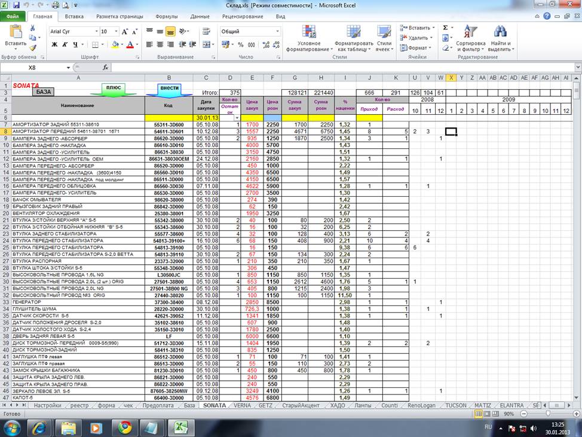The height and width of the screenshot is (437, 582).
Task: Click the Формат button in Ячейки group
Action: [415, 48]
